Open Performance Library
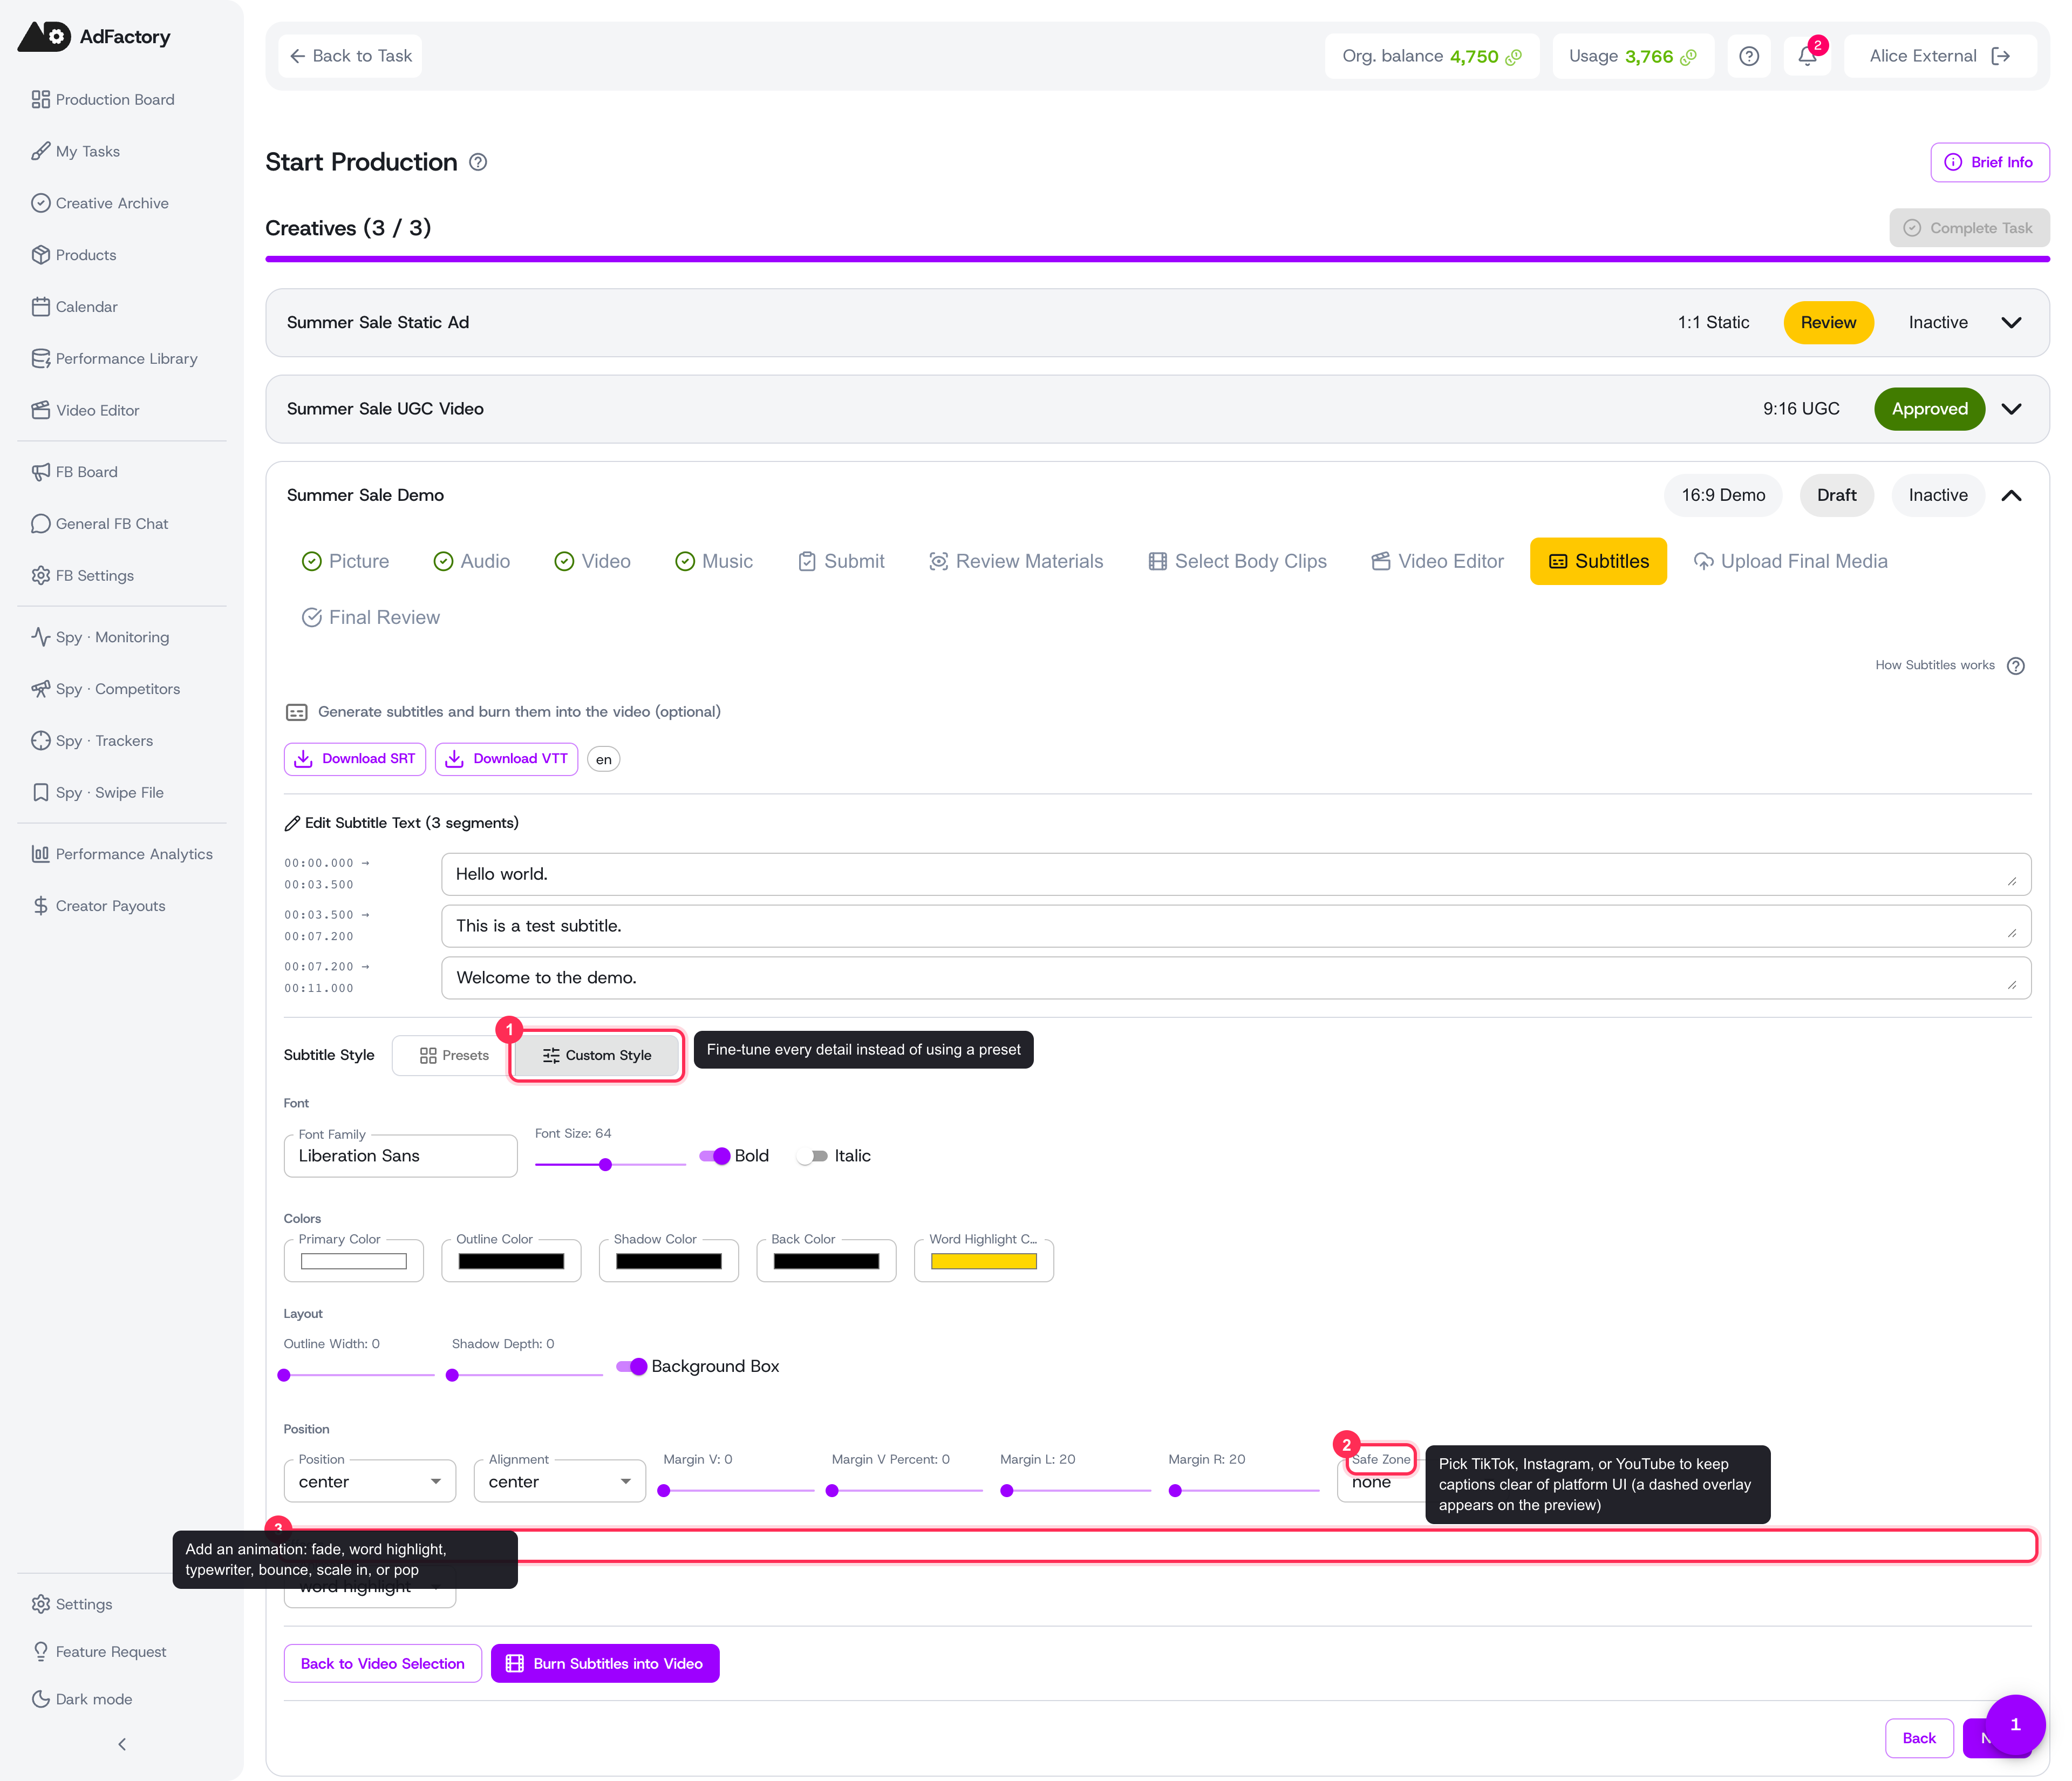 click(x=115, y=359)
